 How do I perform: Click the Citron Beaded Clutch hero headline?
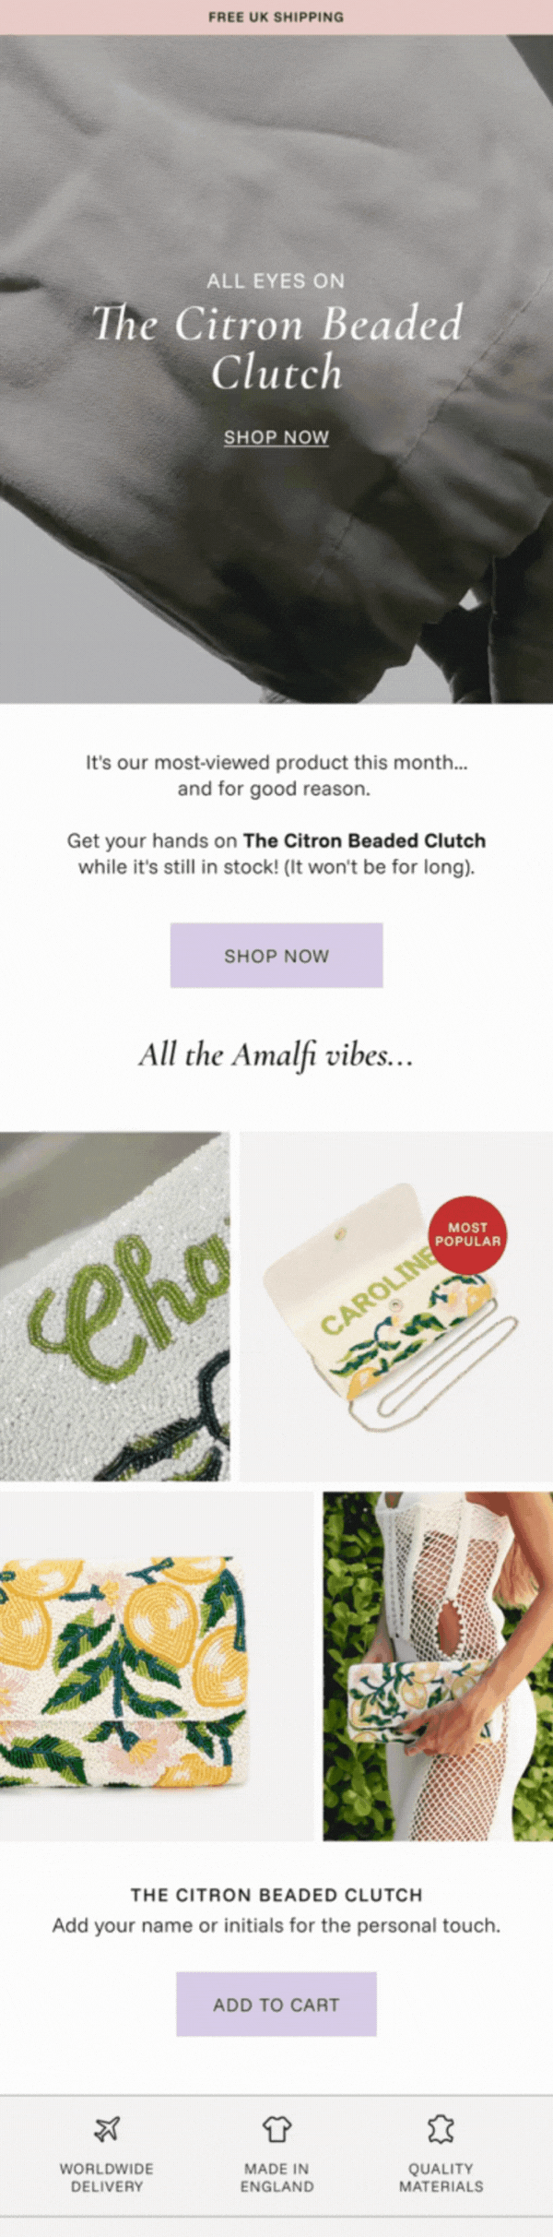(276, 349)
